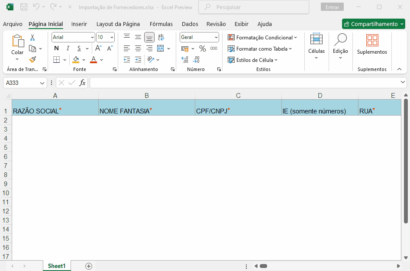Align text left
The image size is (410, 271).
(127, 48)
